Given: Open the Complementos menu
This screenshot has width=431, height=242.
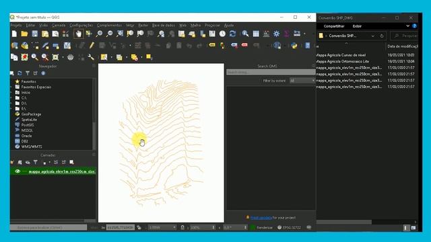Looking at the screenshot, I should (x=109, y=26).
